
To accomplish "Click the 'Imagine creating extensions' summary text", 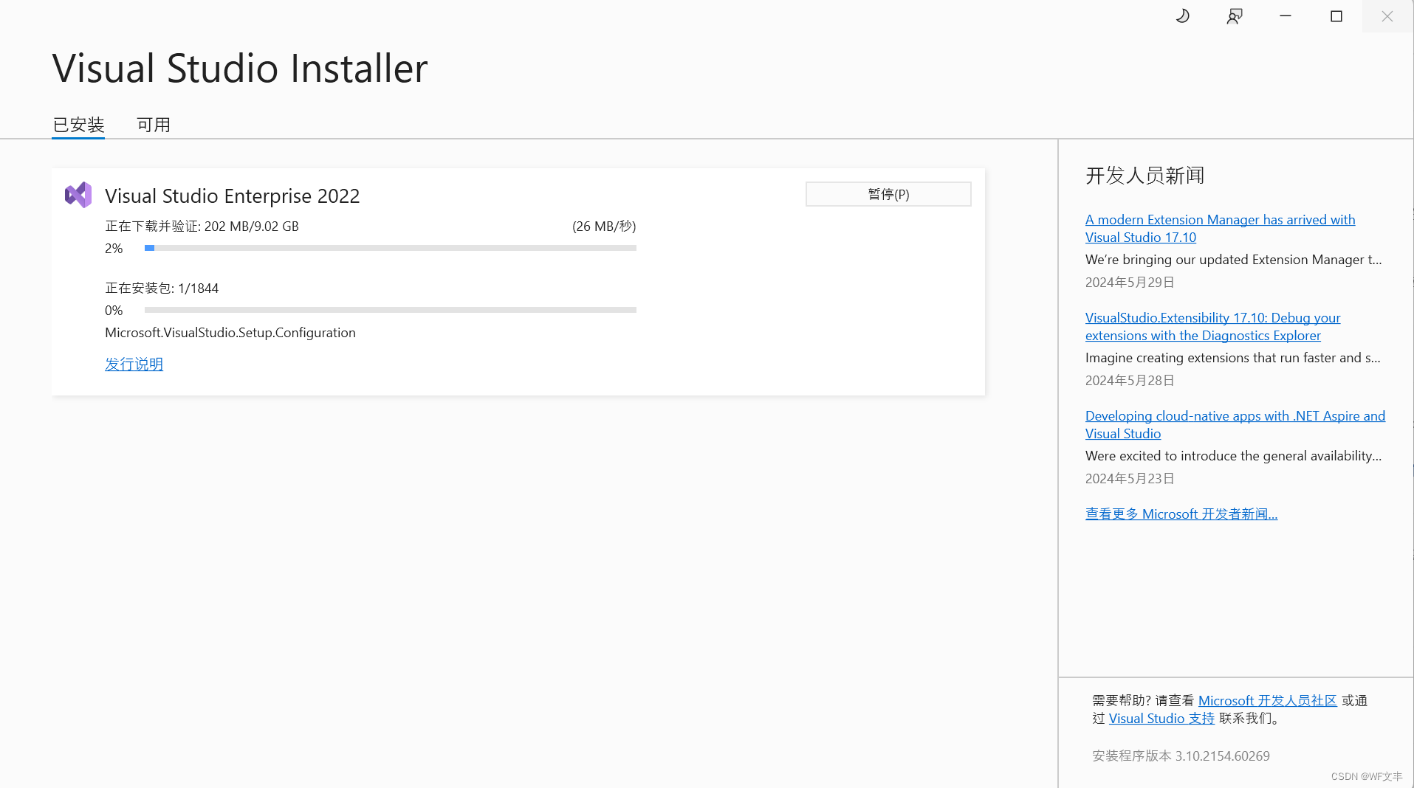I will pos(1232,357).
